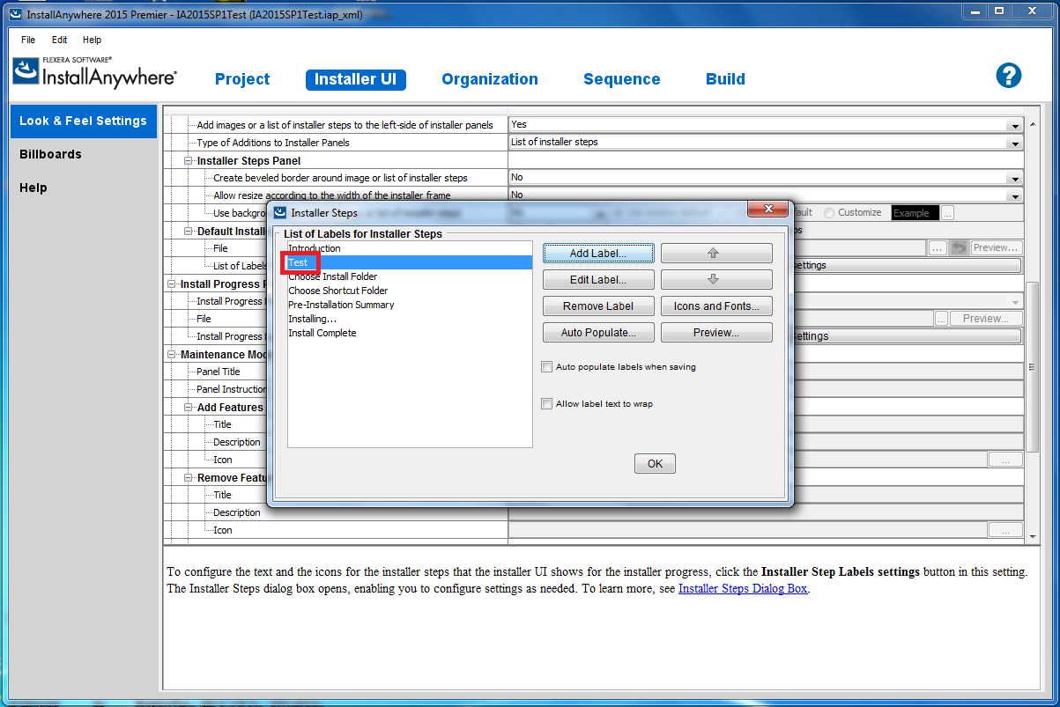1060x707 pixels.
Task: Click the Remove Label button
Action: pos(598,306)
